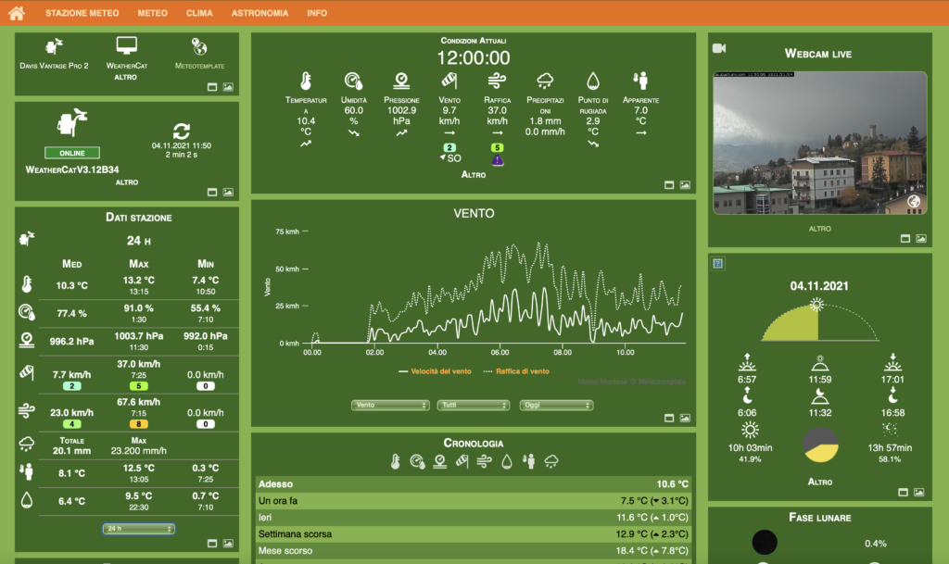
Task: Open the Vento parameter dropdown
Action: pos(390,405)
